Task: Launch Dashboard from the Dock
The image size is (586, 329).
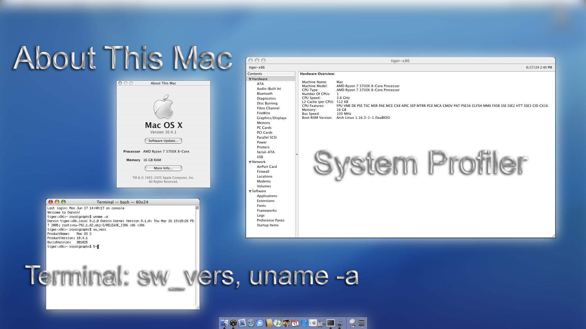Action: pos(233,323)
